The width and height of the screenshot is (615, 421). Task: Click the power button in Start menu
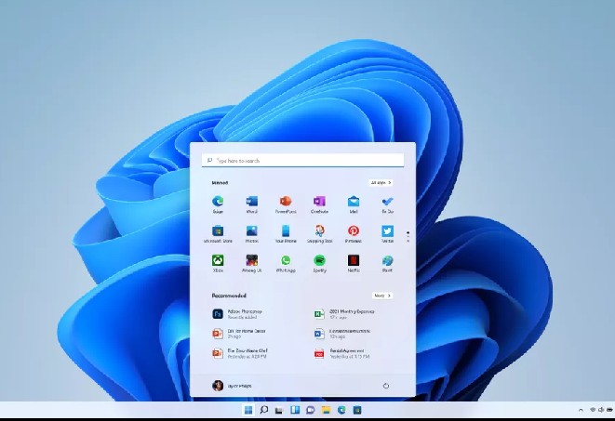click(x=386, y=386)
